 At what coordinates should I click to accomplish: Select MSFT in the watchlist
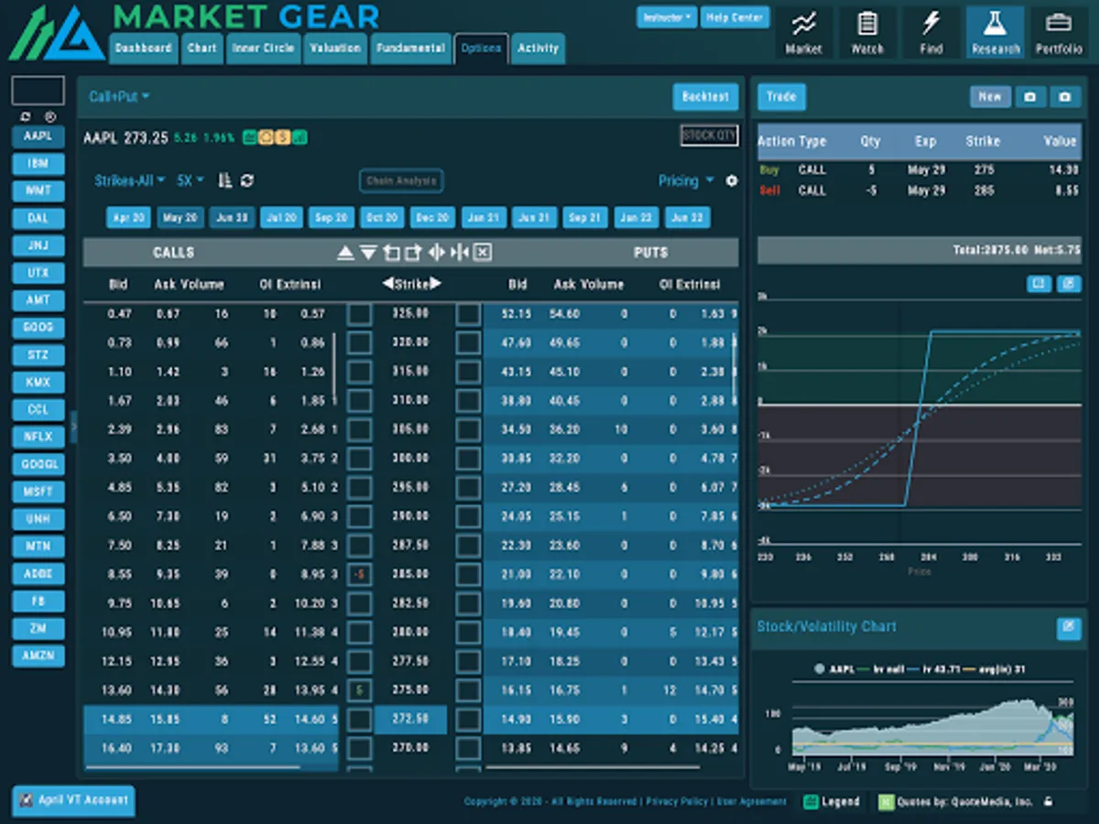38,492
